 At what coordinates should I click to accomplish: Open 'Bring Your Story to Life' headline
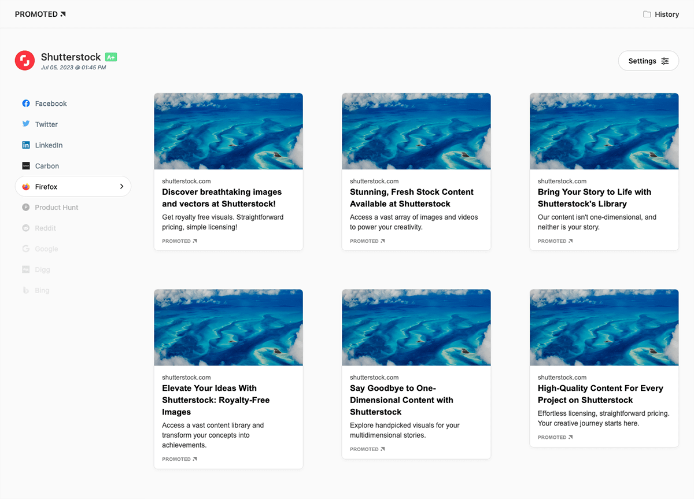coord(595,198)
